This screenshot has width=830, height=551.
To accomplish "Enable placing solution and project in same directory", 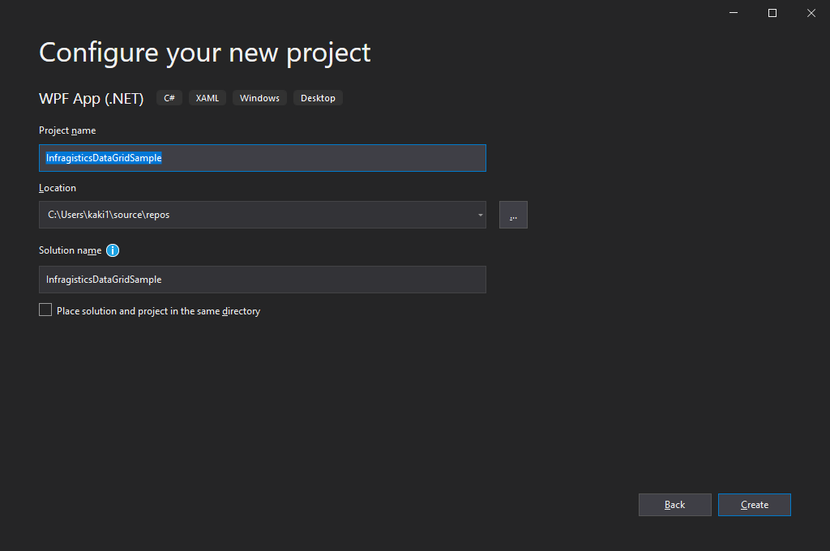I will point(45,310).
